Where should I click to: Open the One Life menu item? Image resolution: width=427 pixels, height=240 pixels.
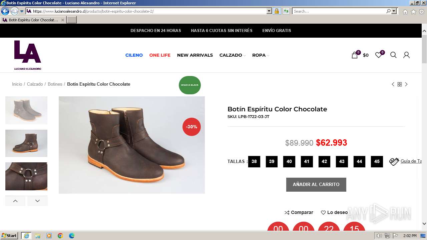click(x=160, y=55)
